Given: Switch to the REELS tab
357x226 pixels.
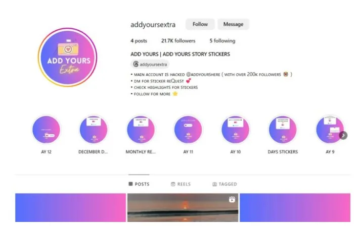Looking at the screenshot, I should click(181, 184).
